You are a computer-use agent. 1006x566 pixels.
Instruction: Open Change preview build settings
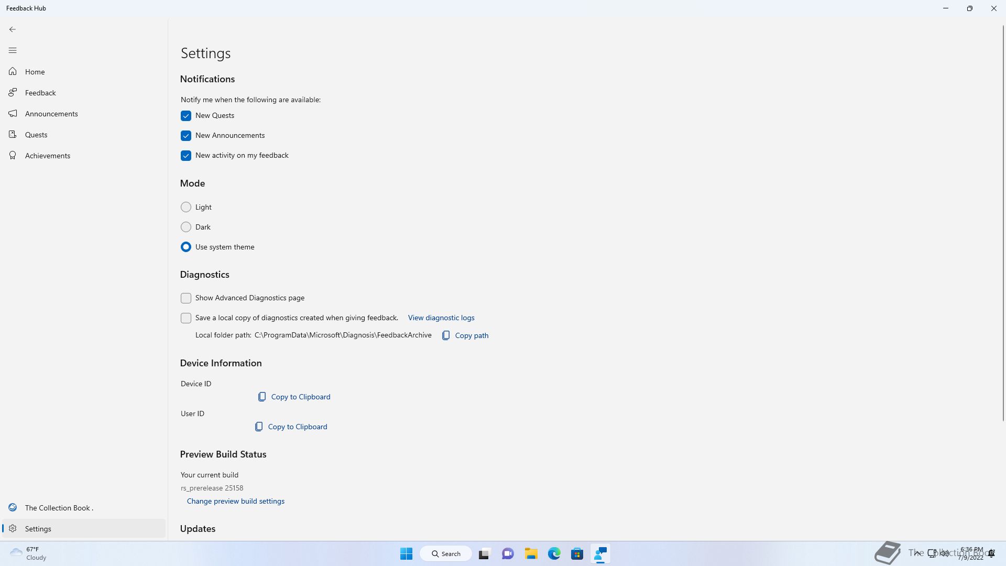236,501
